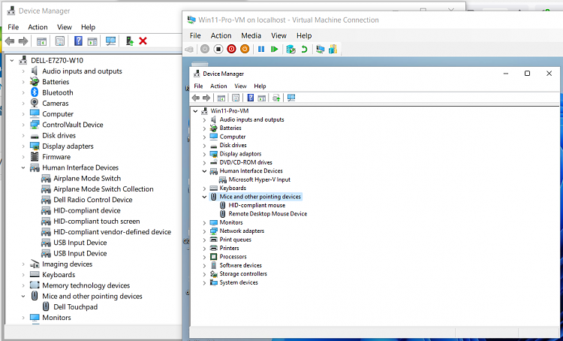Click Help icon in VM Device Manager toolbar
The image size is (563, 341).
[x=251, y=98]
